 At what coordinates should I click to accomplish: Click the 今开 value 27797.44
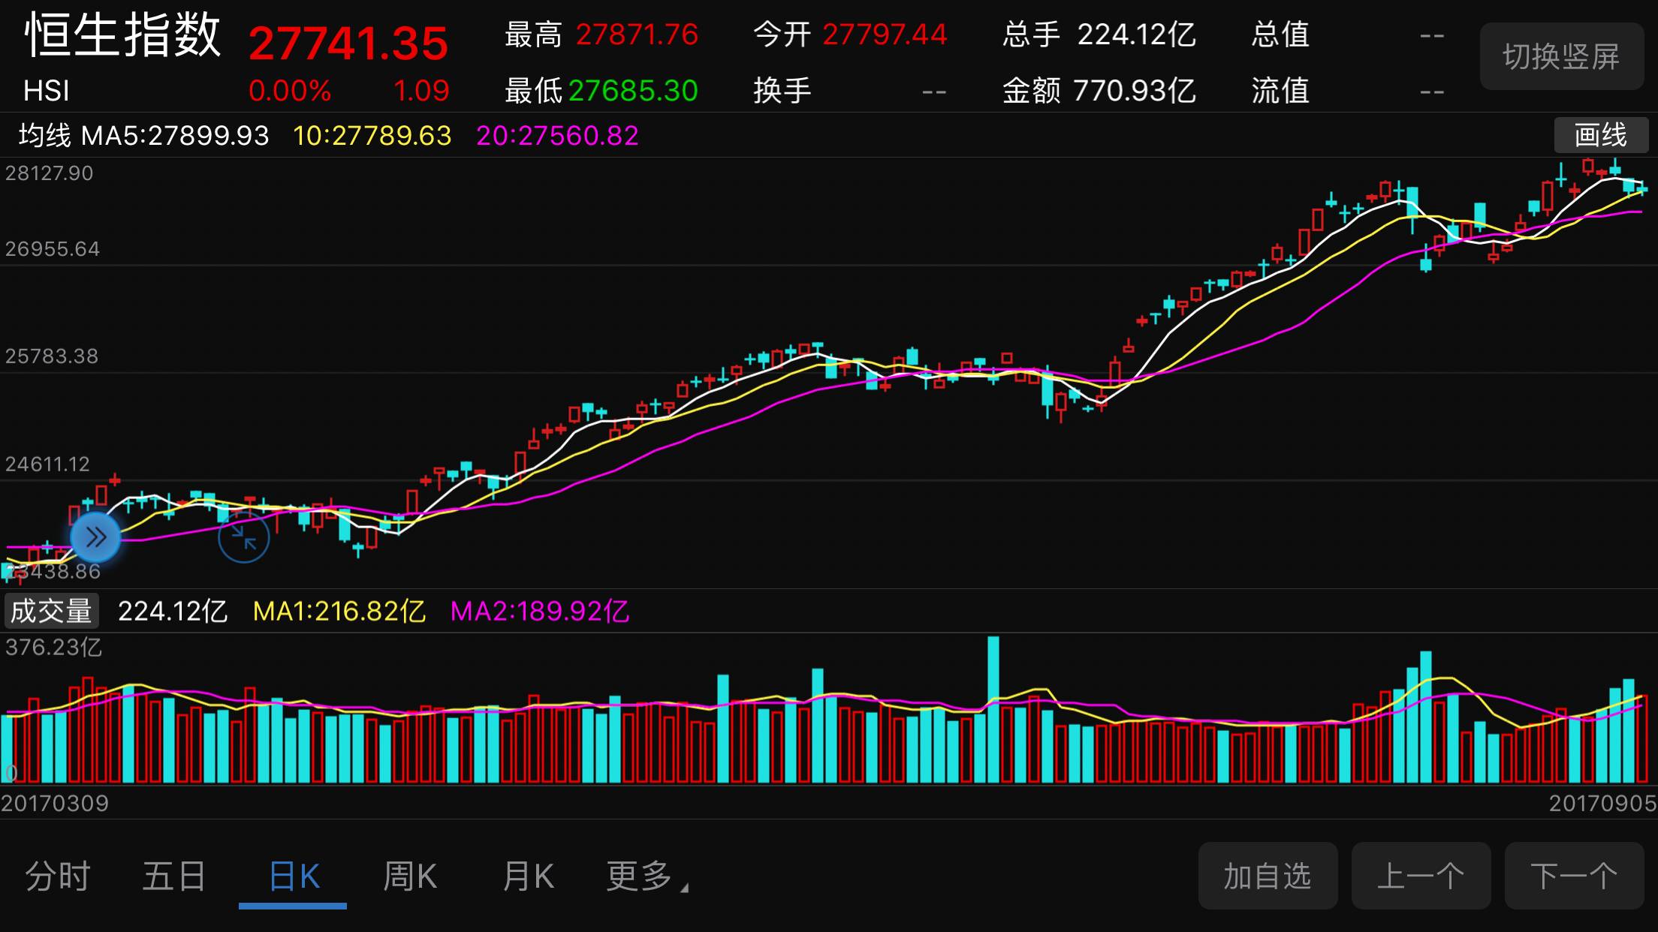coord(885,35)
